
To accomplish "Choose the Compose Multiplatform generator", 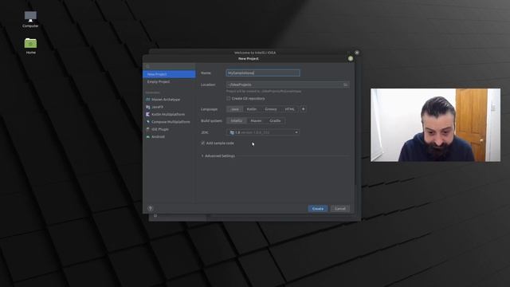I will click(x=169, y=122).
